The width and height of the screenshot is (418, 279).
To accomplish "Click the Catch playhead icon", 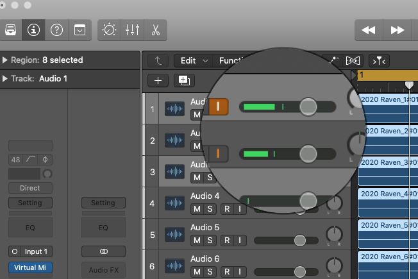I will (379, 61).
